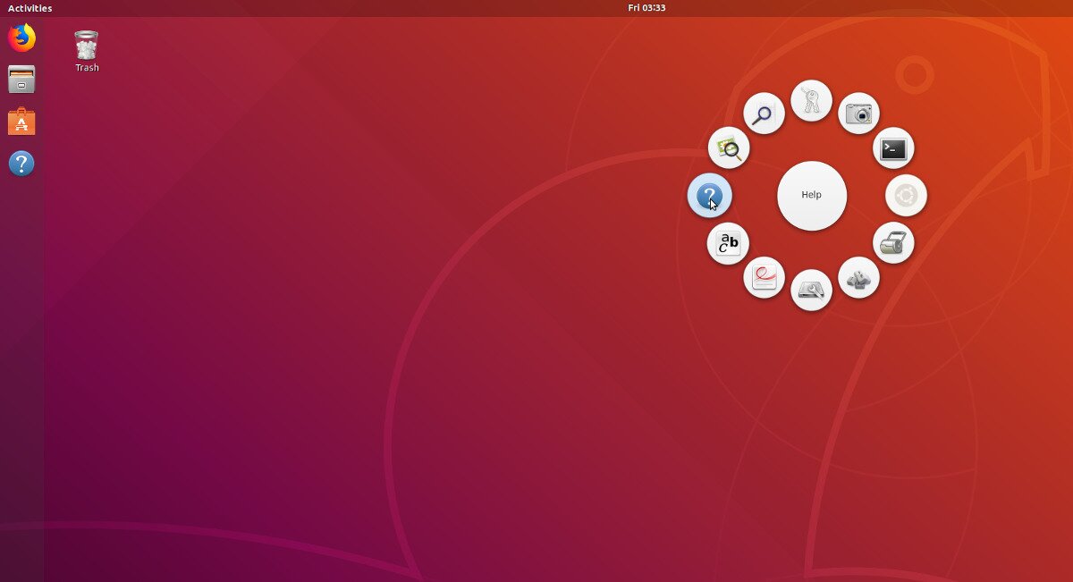Click the Help question mark pie slice
Image resolution: width=1073 pixels, height=582 pixels.
point(709,196)
